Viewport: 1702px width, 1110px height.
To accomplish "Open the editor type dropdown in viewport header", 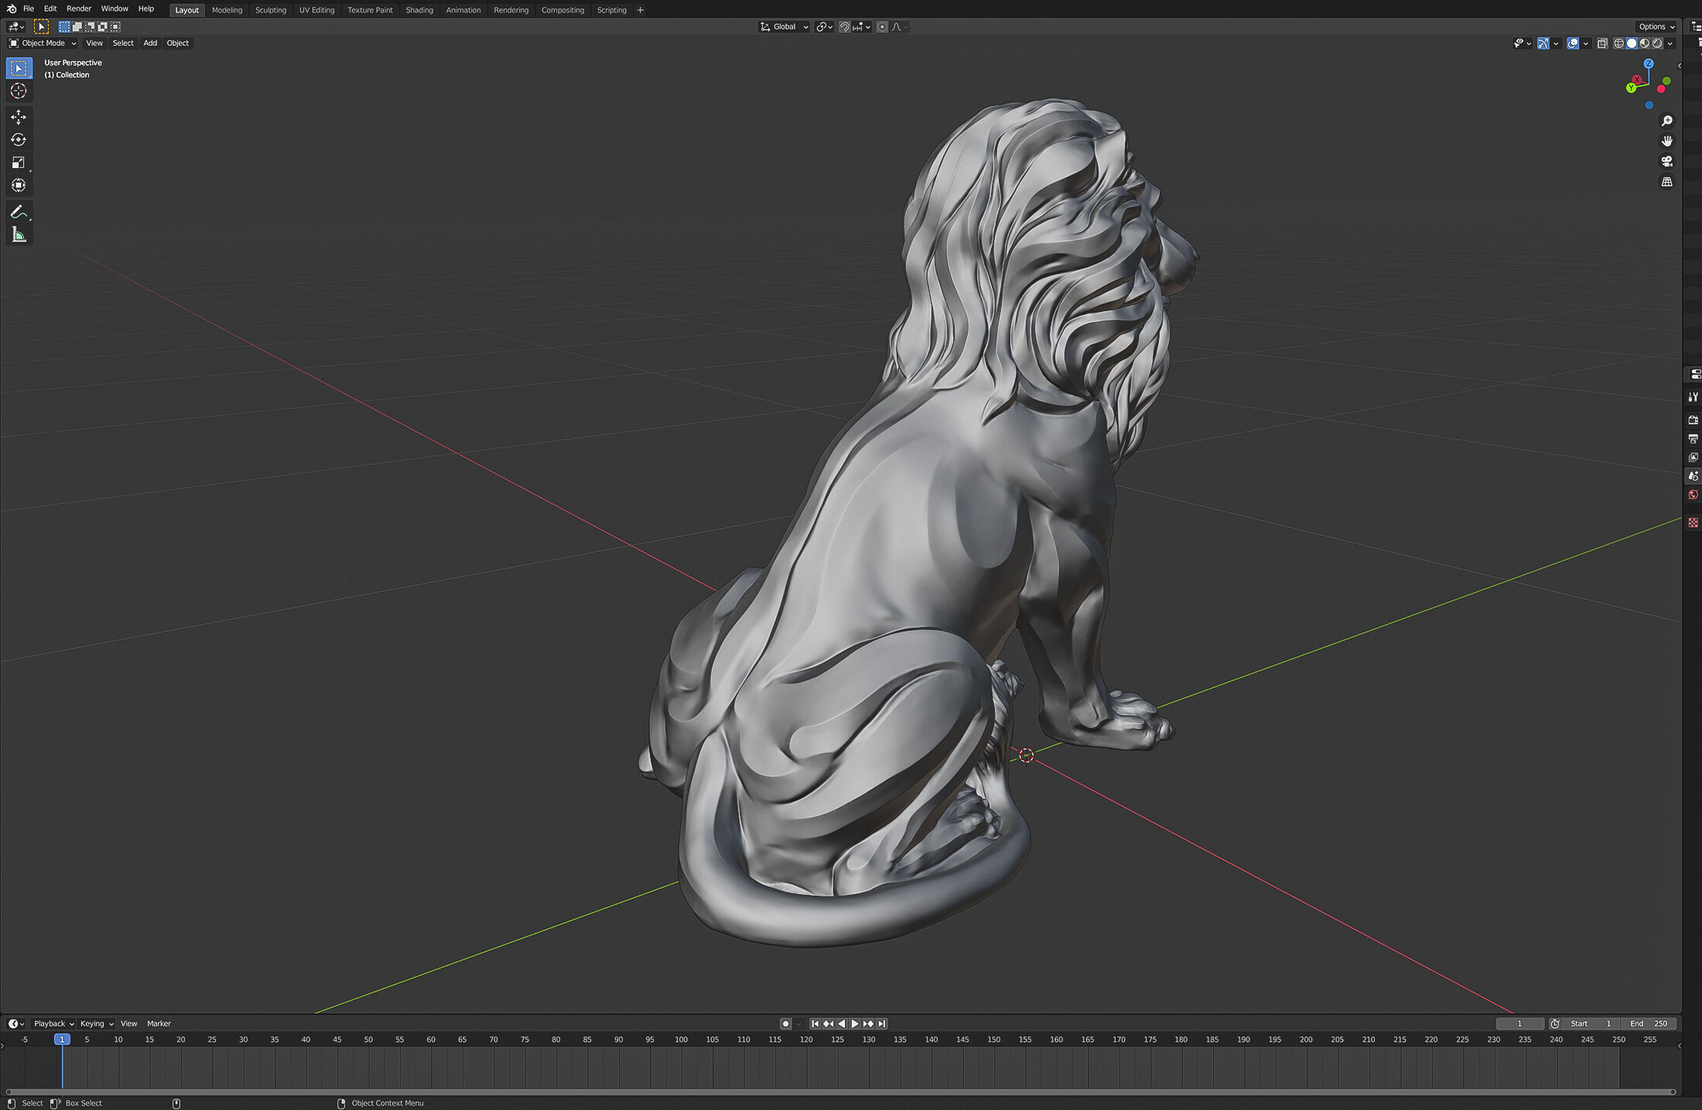I will [x=16, y=26].
